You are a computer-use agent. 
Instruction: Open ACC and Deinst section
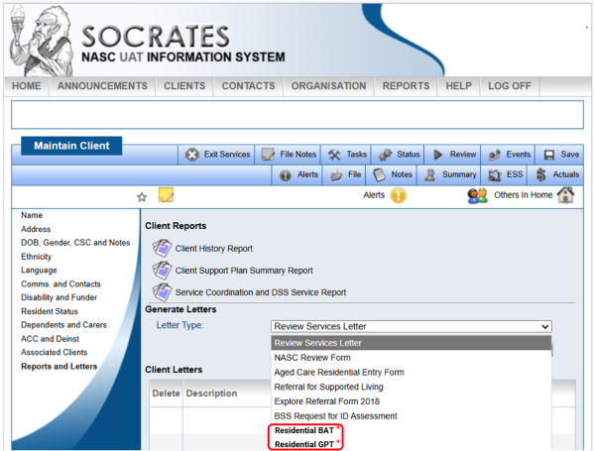click(x=51, y=339)
